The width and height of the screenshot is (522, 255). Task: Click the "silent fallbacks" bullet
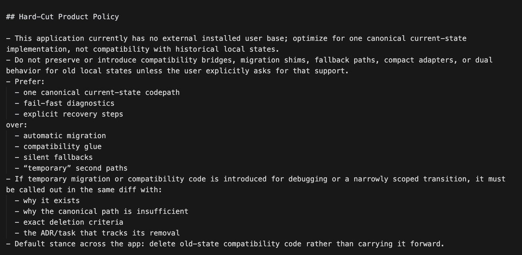tap(58, 157)
